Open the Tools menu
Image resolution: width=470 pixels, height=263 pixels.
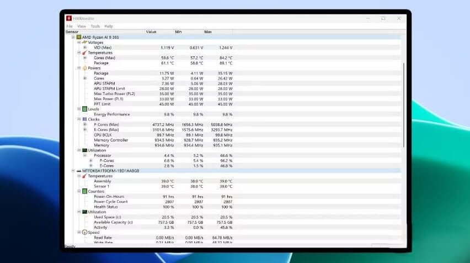(x=95, y=26)
